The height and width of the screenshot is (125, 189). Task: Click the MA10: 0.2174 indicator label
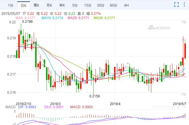pyautogui.click(x=52, y=18)
